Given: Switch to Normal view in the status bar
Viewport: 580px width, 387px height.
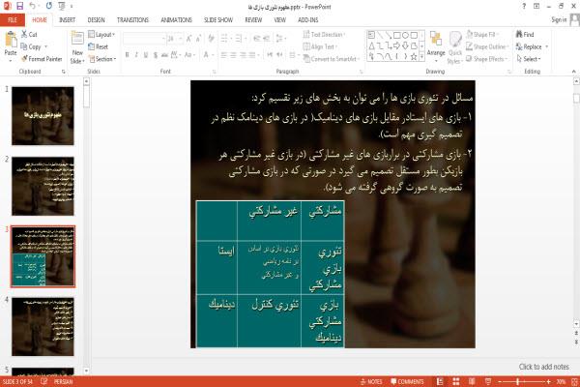Looking at the screenshot, I should pos(440,381).
